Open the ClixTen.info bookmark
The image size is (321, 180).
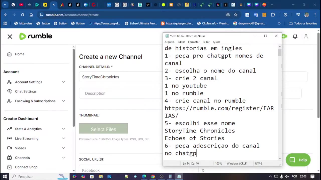click(x=213, y=23)
